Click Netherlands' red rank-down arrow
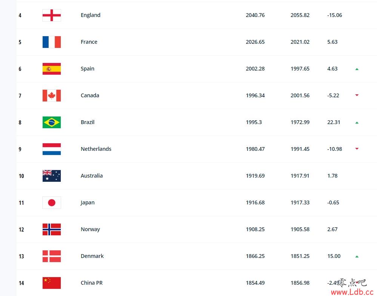The image size is (377, 296). click(x=357, y=149)
